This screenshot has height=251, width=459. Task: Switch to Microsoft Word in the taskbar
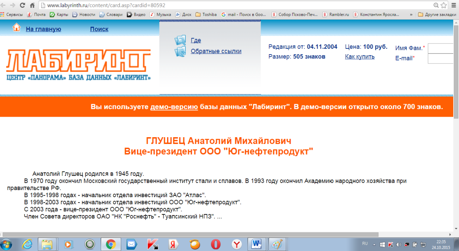[257, 245]
